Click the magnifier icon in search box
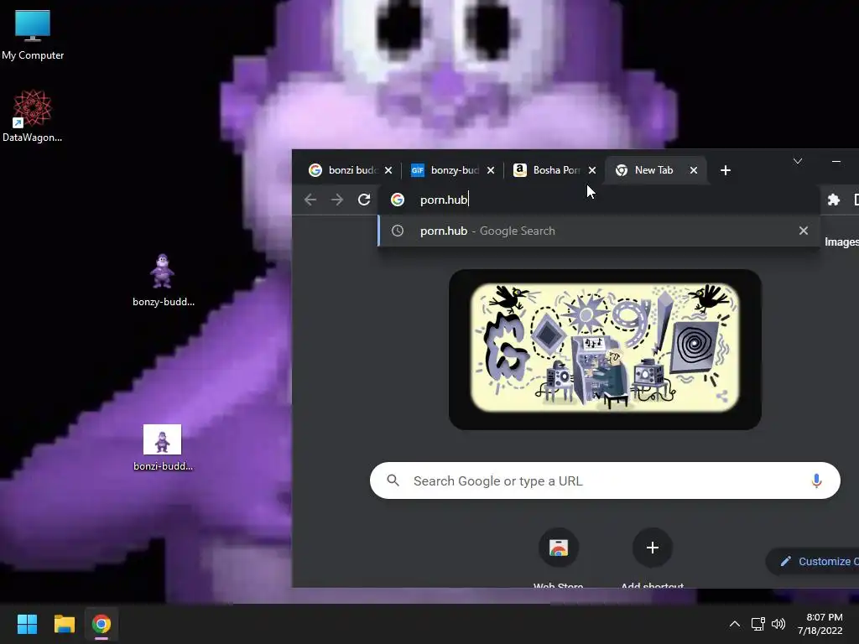 coord(393,480)
